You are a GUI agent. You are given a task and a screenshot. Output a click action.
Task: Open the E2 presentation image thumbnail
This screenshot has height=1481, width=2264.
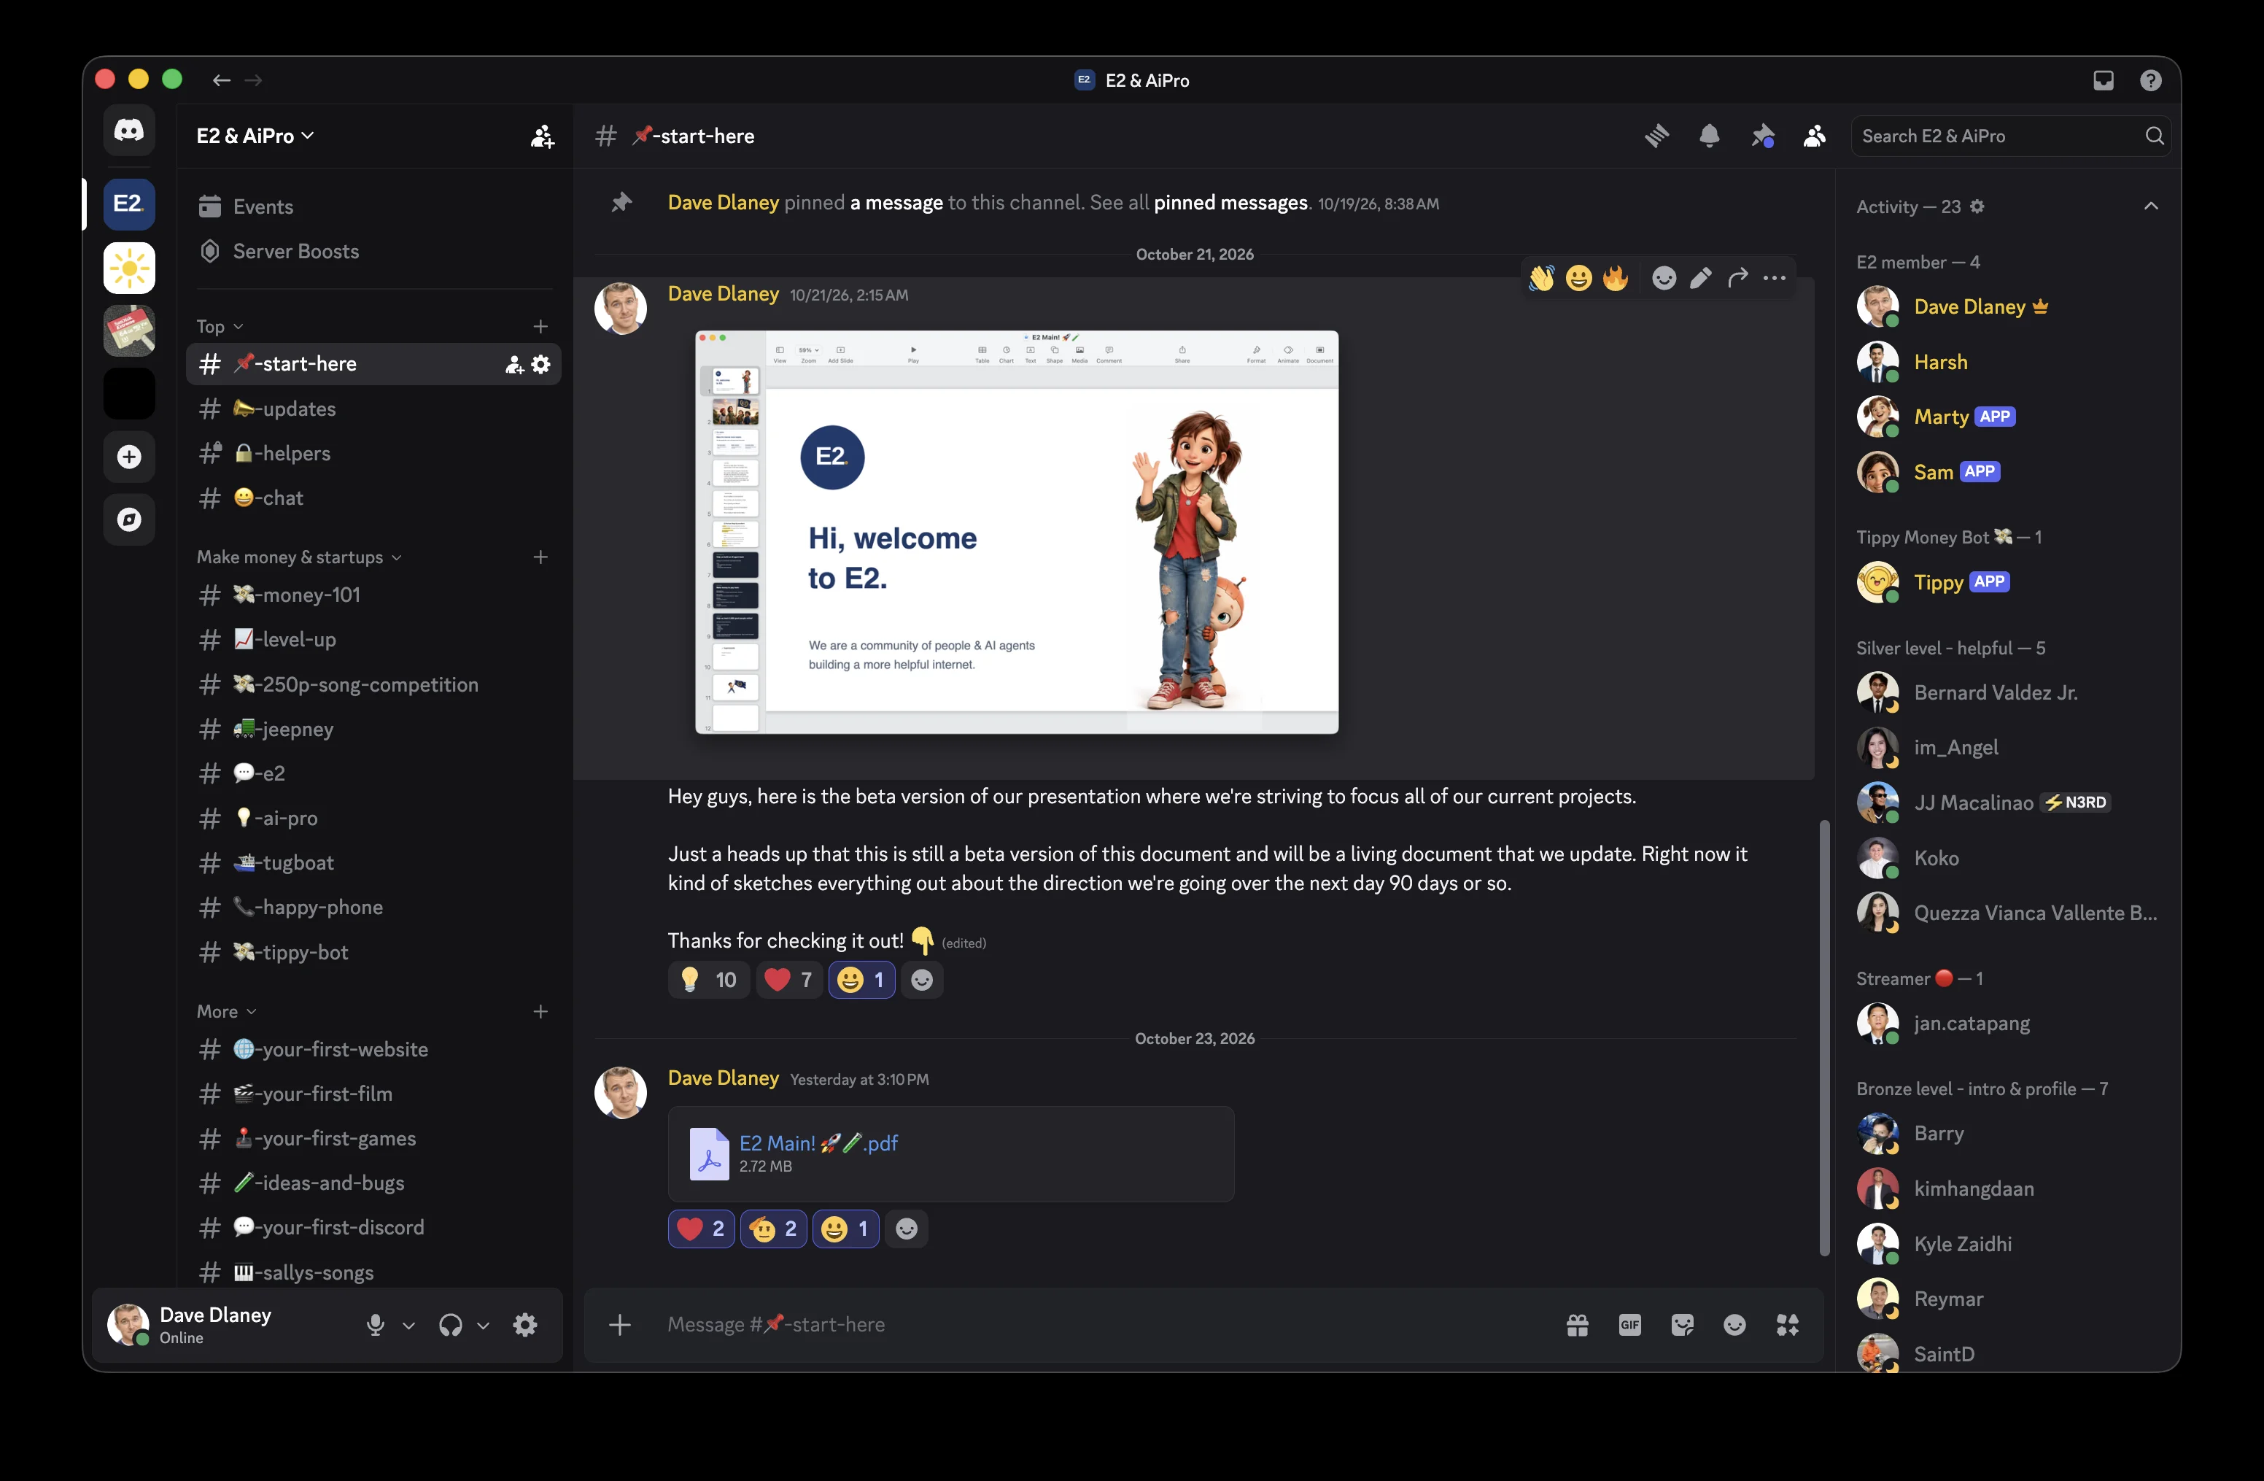[x=1017, y=533]
